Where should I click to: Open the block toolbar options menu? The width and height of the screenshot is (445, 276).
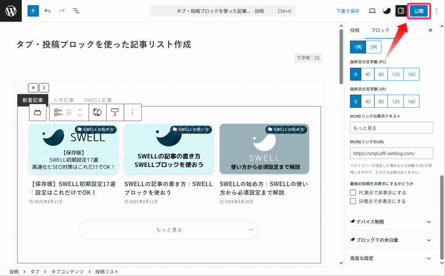click(132, 113)
